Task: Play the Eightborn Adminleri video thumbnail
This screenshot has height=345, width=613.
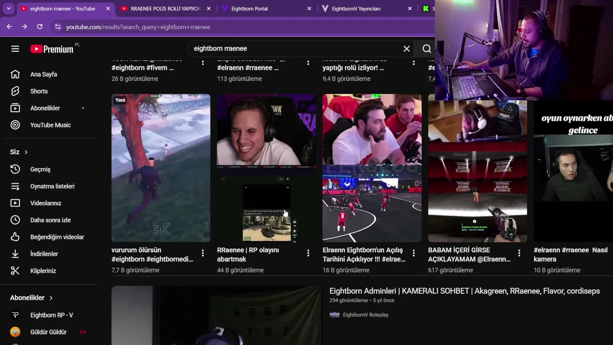Action: tap(216, 315)
